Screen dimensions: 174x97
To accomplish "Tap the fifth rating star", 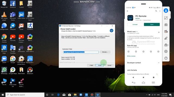I will (x=158, y=51).
